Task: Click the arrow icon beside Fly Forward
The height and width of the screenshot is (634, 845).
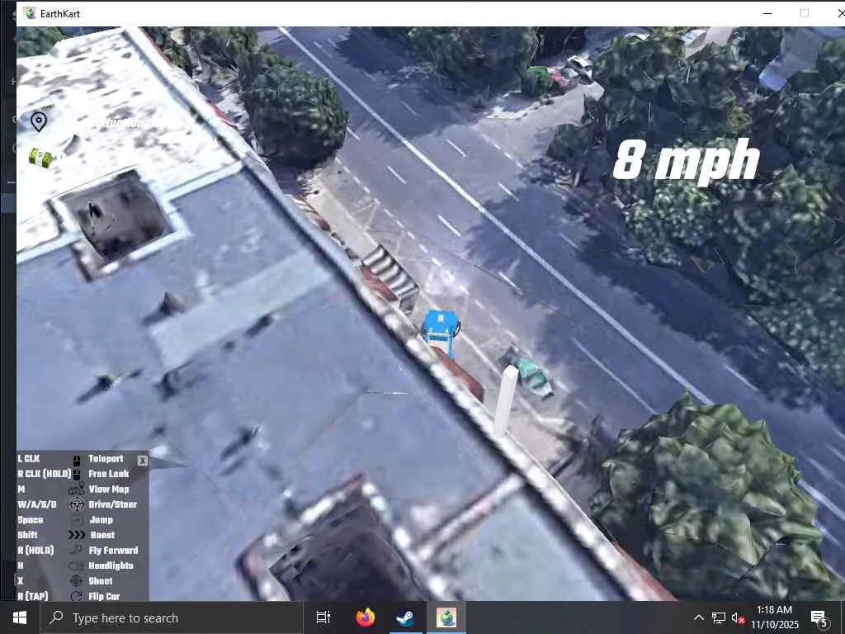Action: (77, 550)
